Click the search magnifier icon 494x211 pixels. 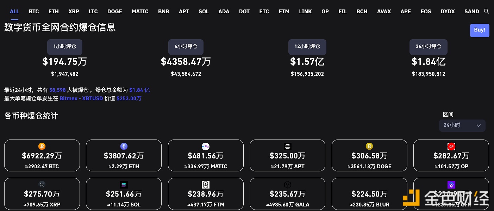tap(487, 11)
